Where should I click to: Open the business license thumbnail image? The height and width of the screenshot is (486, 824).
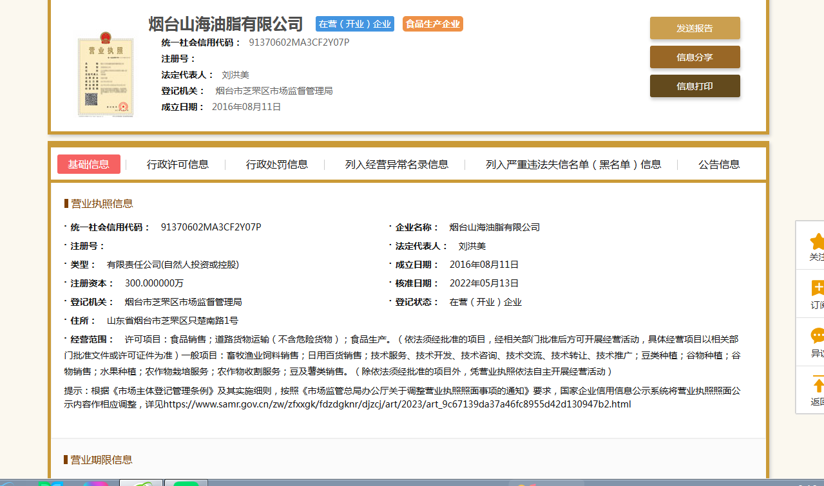tap(104, 74)
